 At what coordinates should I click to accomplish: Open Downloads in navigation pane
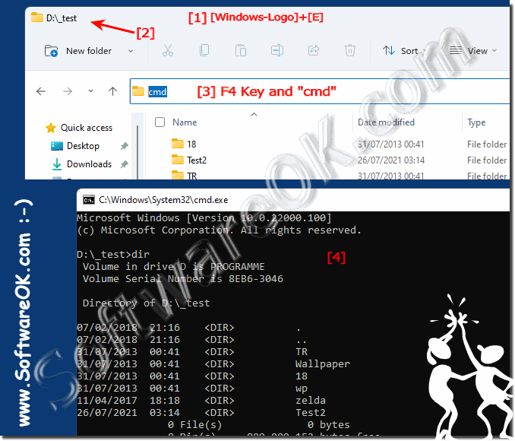pos(89,164)
